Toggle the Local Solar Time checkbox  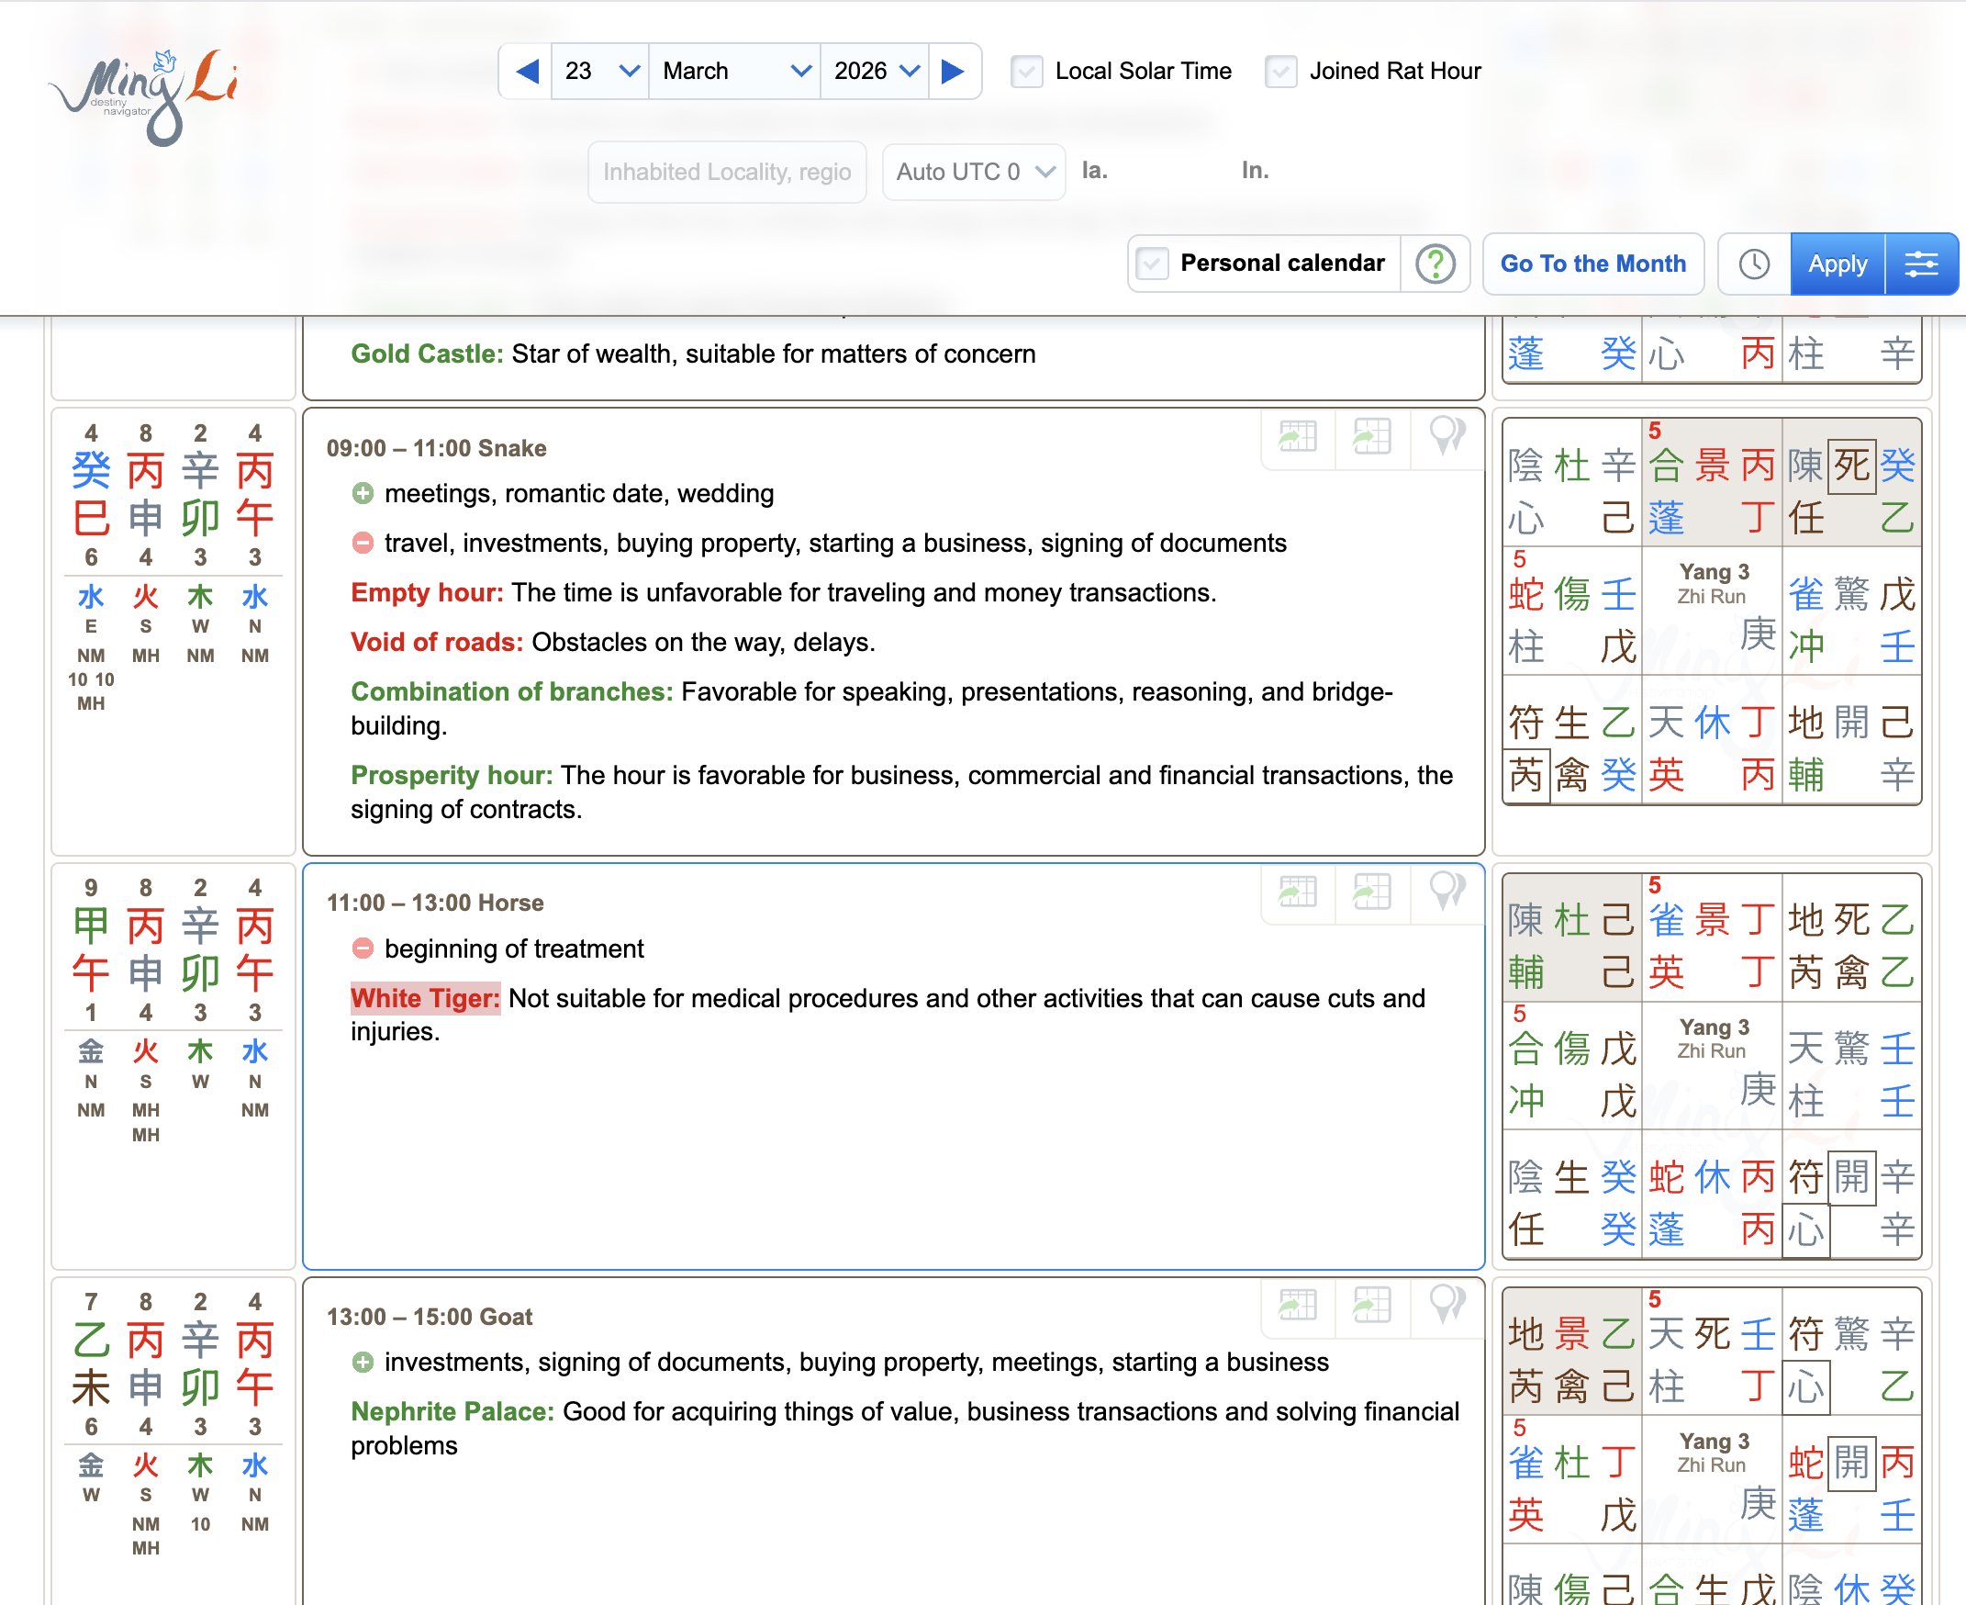[1026, 72]
